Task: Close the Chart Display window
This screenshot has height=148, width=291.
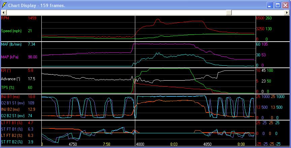Action: [285, 5]
